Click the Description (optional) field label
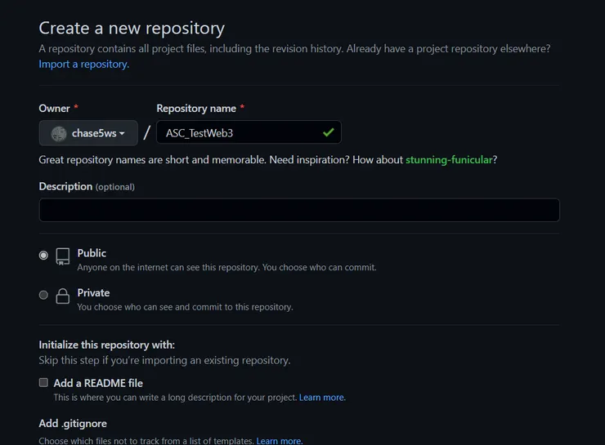The width and height of the screenshot is (605, 445). (x=87, y=186)
